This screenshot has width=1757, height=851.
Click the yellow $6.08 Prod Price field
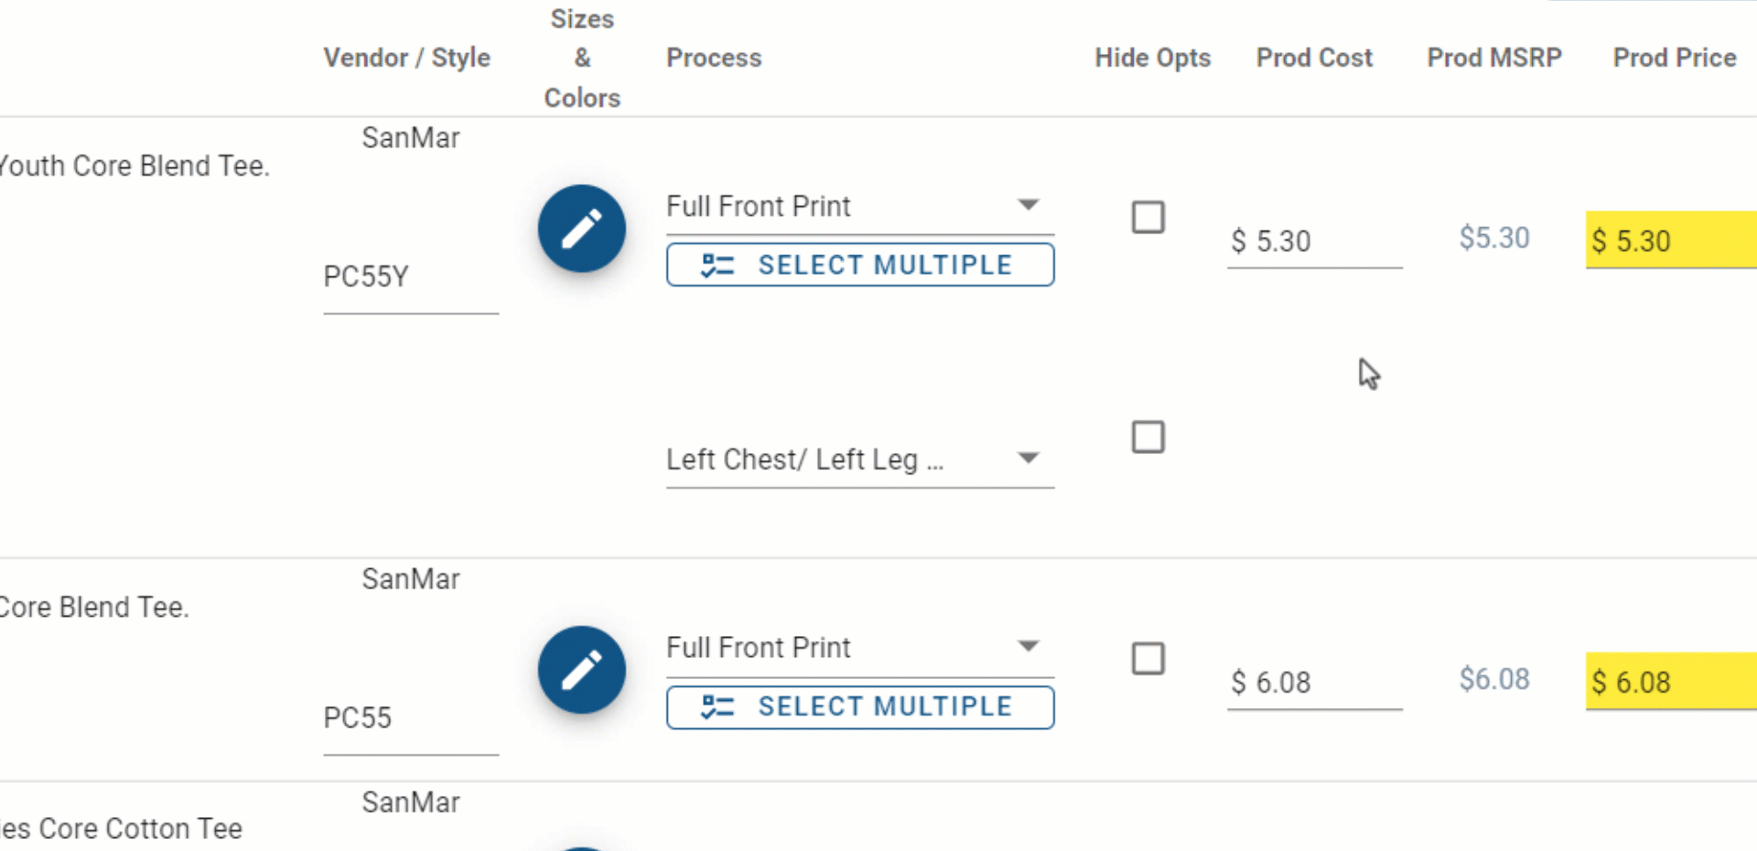tap(1671, 682)
